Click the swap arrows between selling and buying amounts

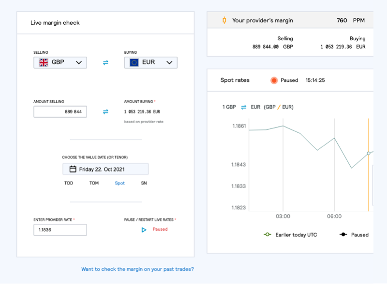(x=105, y=111)
